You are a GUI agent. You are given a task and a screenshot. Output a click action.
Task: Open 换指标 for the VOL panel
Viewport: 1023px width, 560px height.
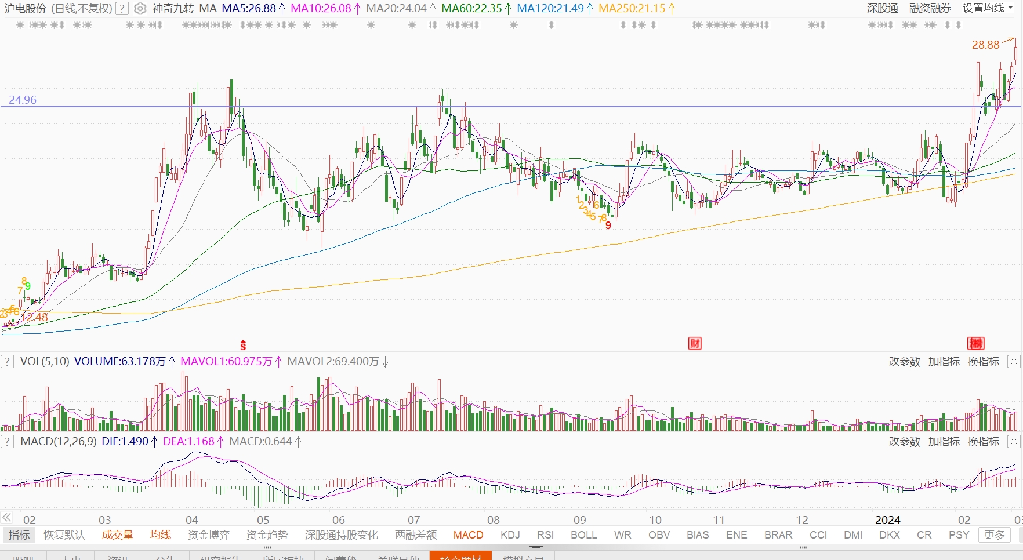[984, 362]
